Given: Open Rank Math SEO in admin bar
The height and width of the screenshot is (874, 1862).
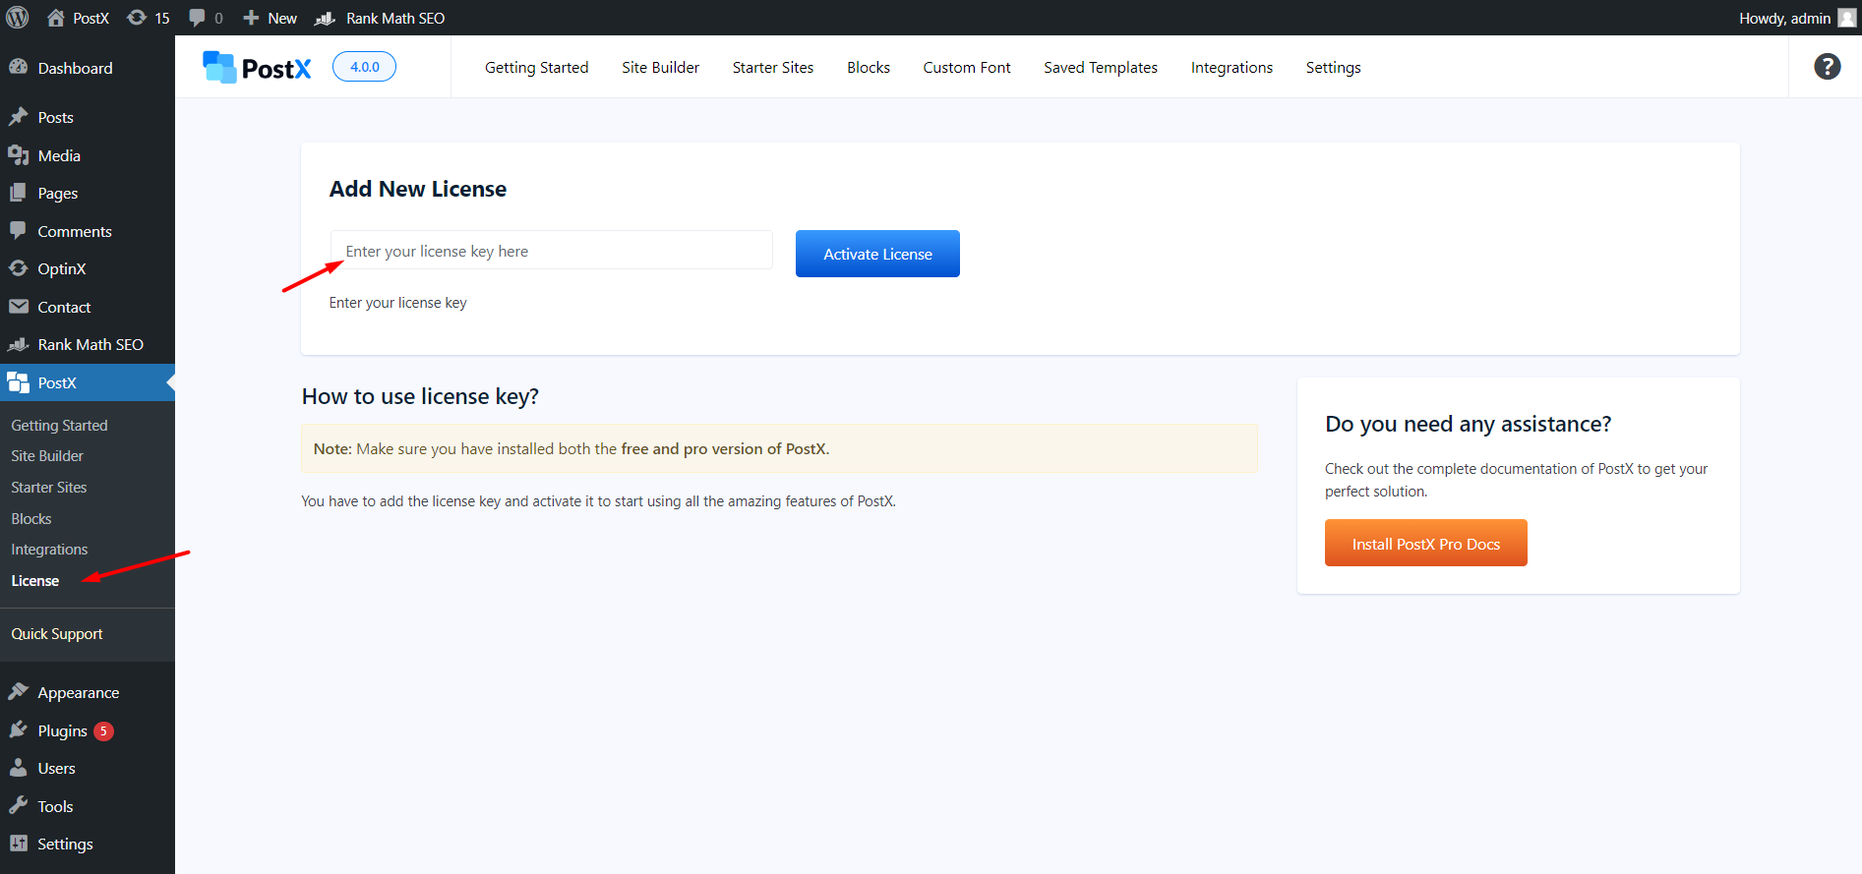Looking at the screenshot, I should click(380, 18).
